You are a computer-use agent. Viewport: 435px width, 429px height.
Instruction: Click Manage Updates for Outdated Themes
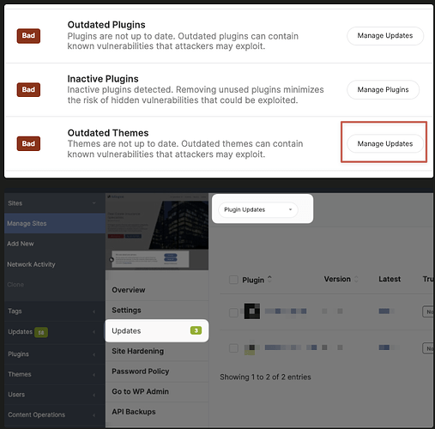pos(385,143)
